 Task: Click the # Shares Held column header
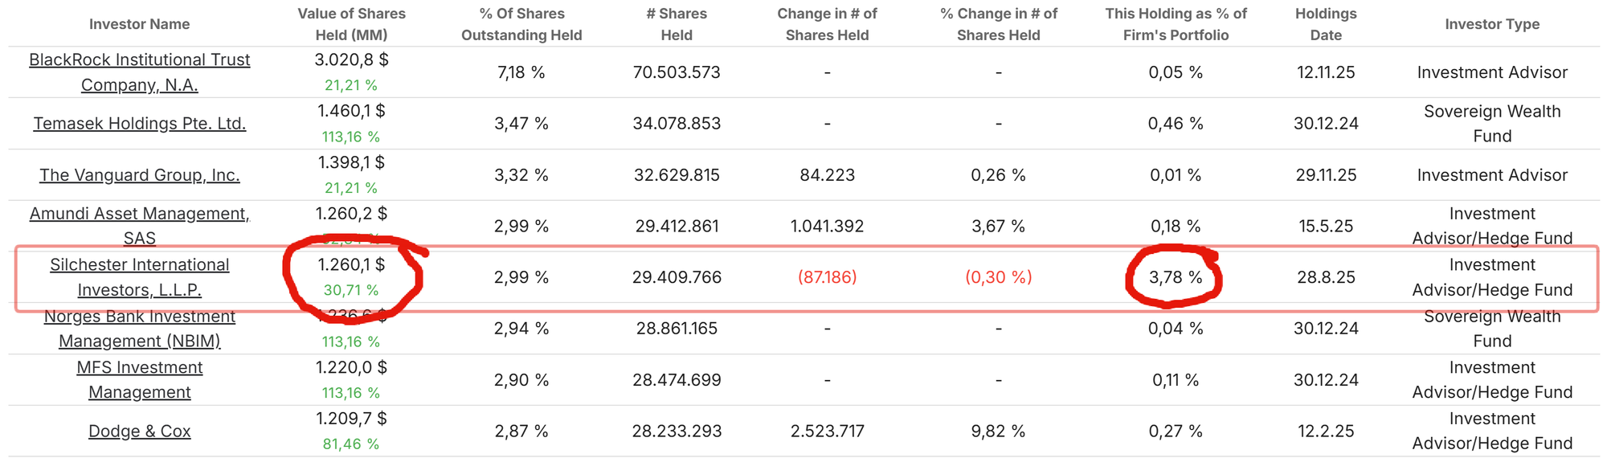[677, 24]
